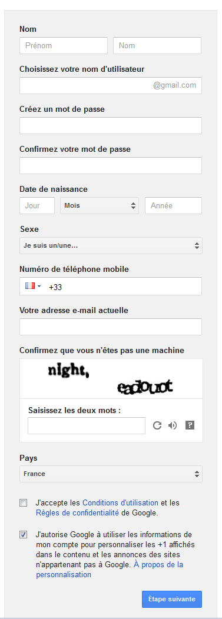The width and height of the screenshot is (222, 619).
Task: Click the Année birth year field
Action: pyautogui.click(x=173, y=206)
